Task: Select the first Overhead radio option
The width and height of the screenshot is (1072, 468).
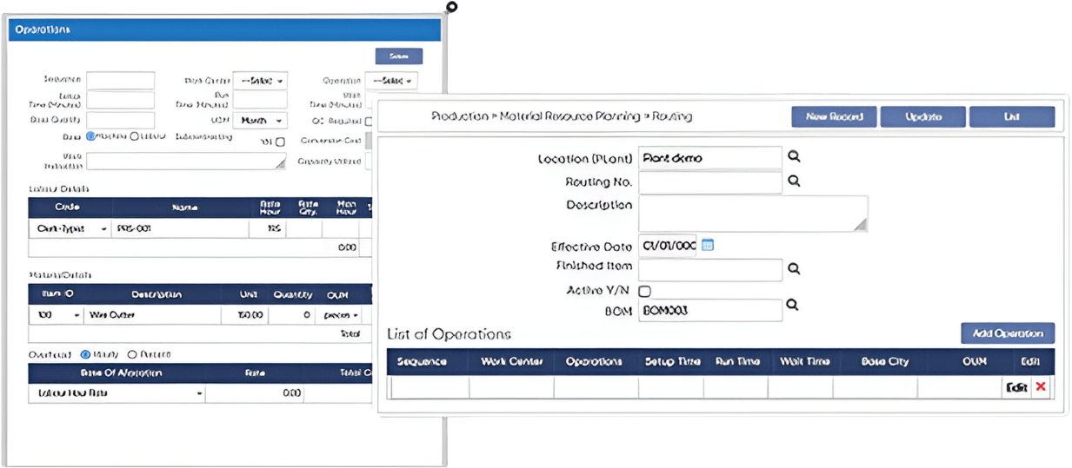Action: point(85,354)
